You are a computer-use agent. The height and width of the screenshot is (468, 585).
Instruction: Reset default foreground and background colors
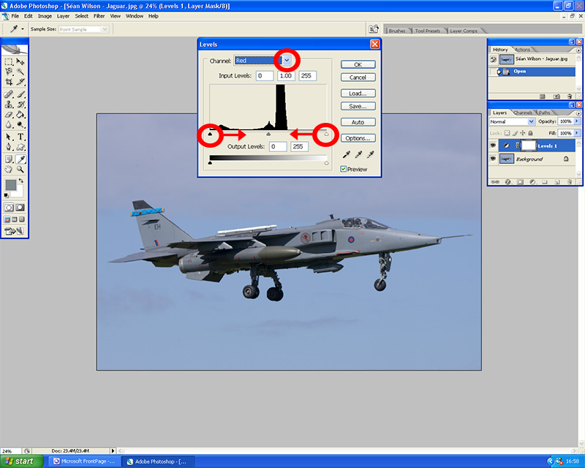6,195
